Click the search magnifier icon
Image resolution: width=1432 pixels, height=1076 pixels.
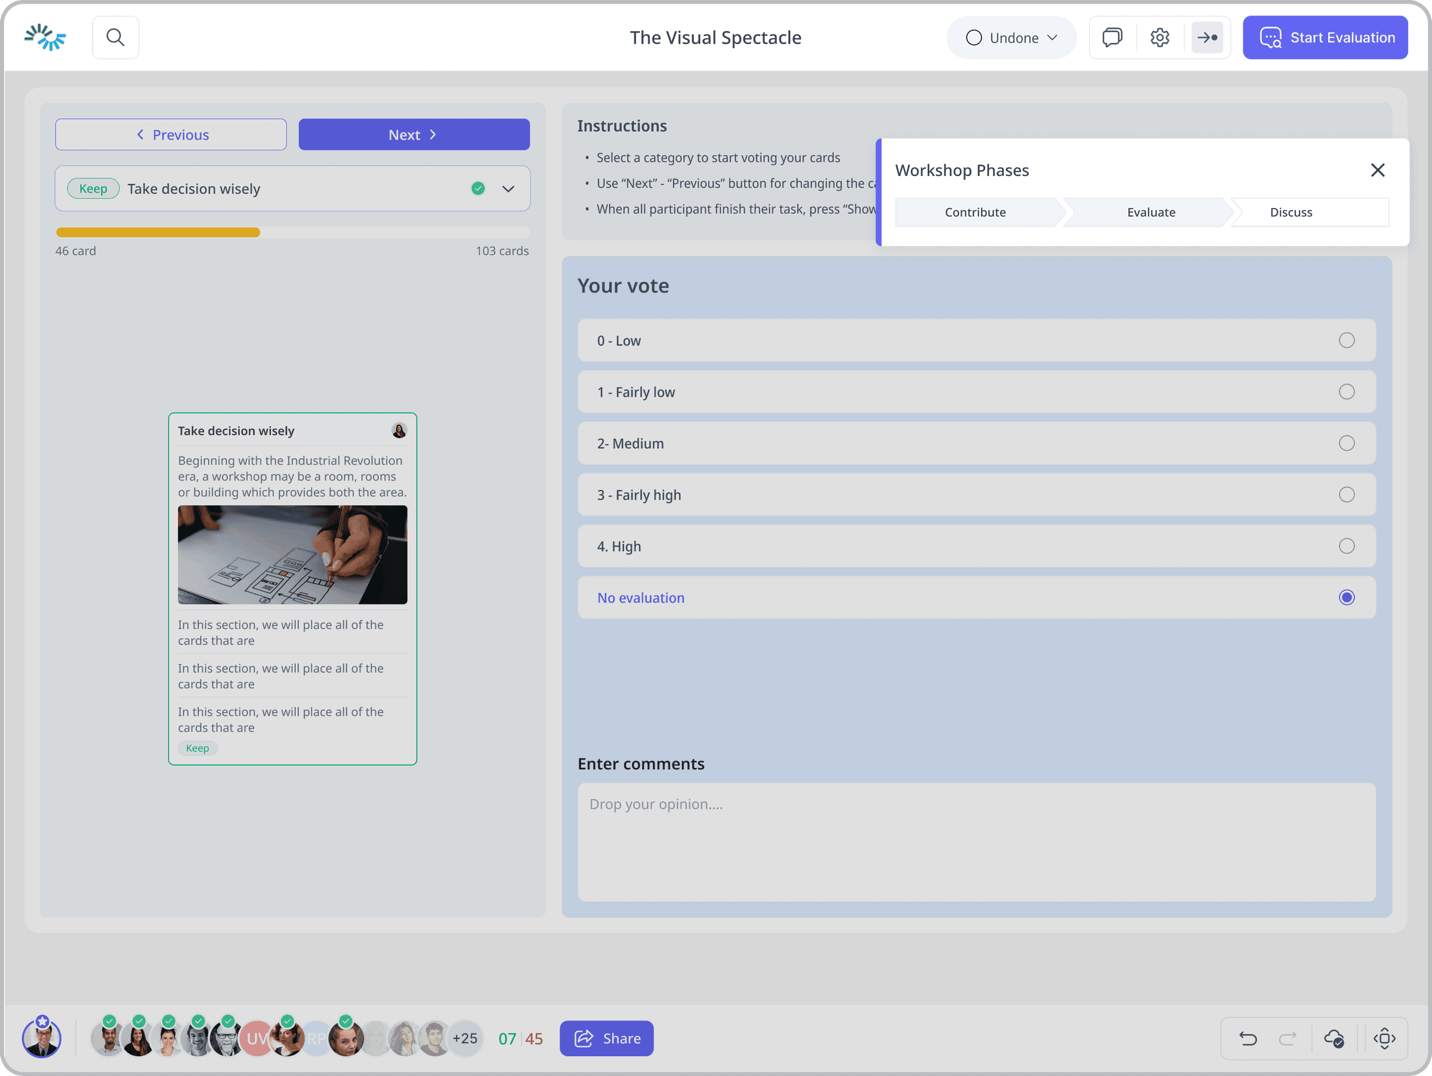tap(115, 38)
